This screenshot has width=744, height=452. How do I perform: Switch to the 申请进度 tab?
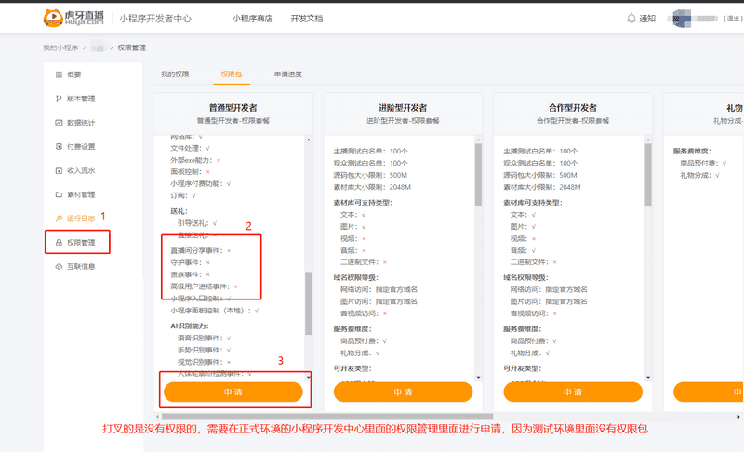[x=288, y=74]
